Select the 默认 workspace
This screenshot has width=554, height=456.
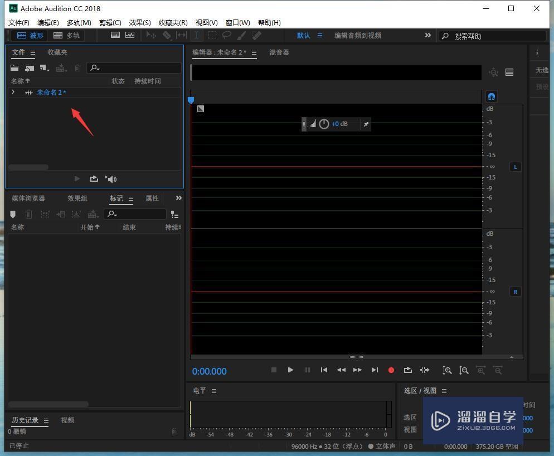[303, 35]
